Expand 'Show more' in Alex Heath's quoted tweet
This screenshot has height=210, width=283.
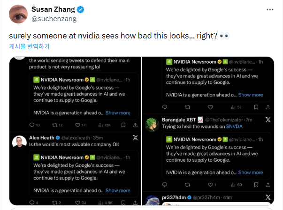[118, 190]
